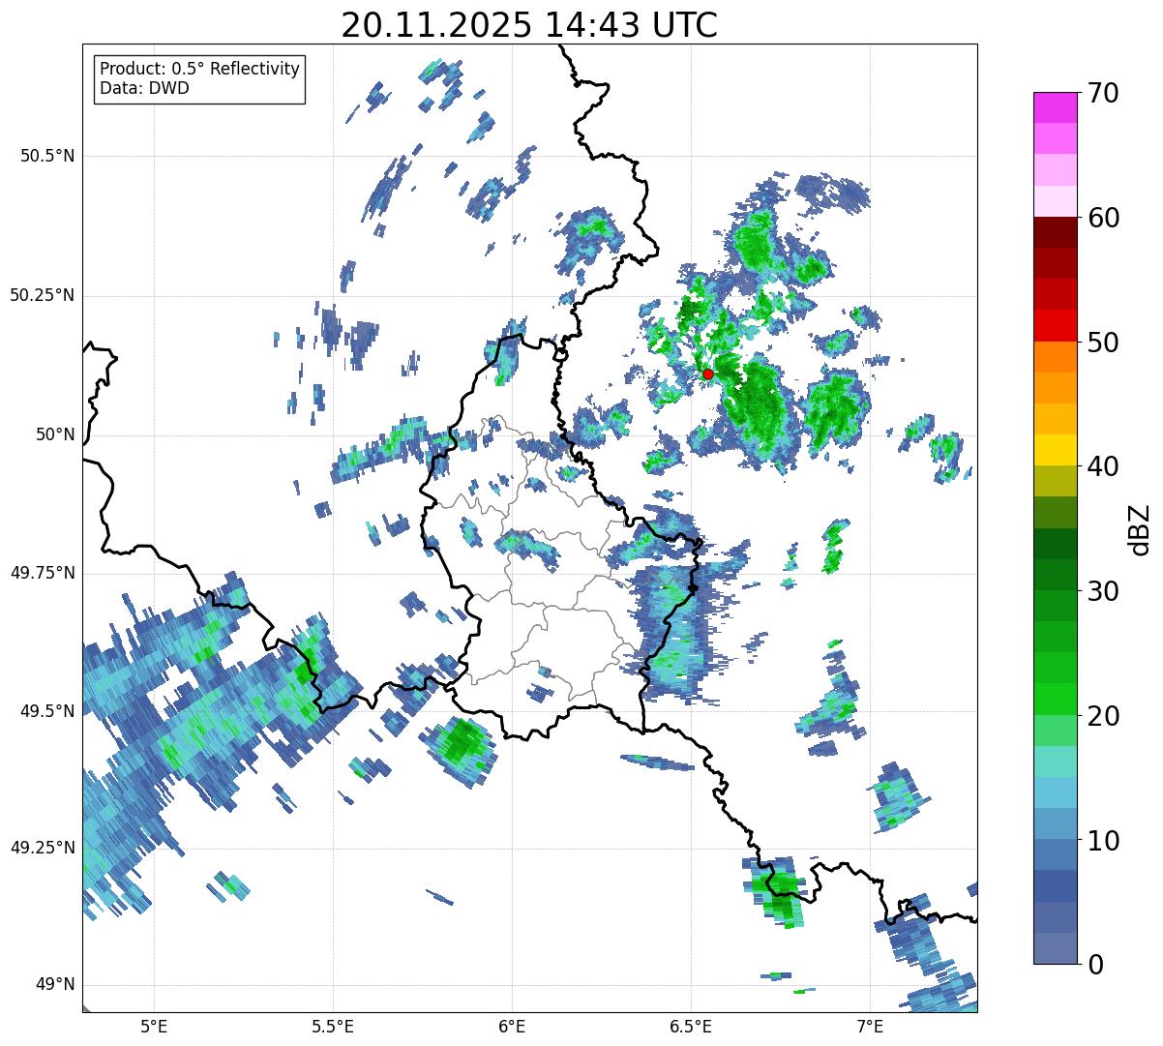Click the 49.75°N latitude label
Image resolution: width=1163 pixels, height=1046 pixels.
(x=42, y=573)
